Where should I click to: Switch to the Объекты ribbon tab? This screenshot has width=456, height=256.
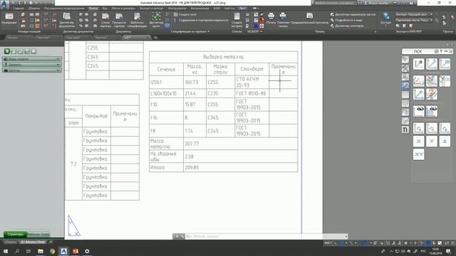click(x=34, y=9)
